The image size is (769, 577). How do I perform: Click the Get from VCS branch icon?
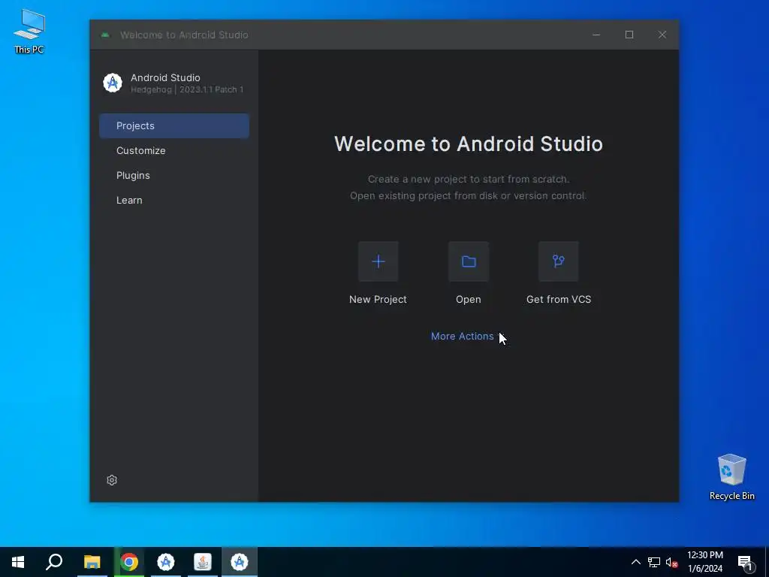point(559,261)
